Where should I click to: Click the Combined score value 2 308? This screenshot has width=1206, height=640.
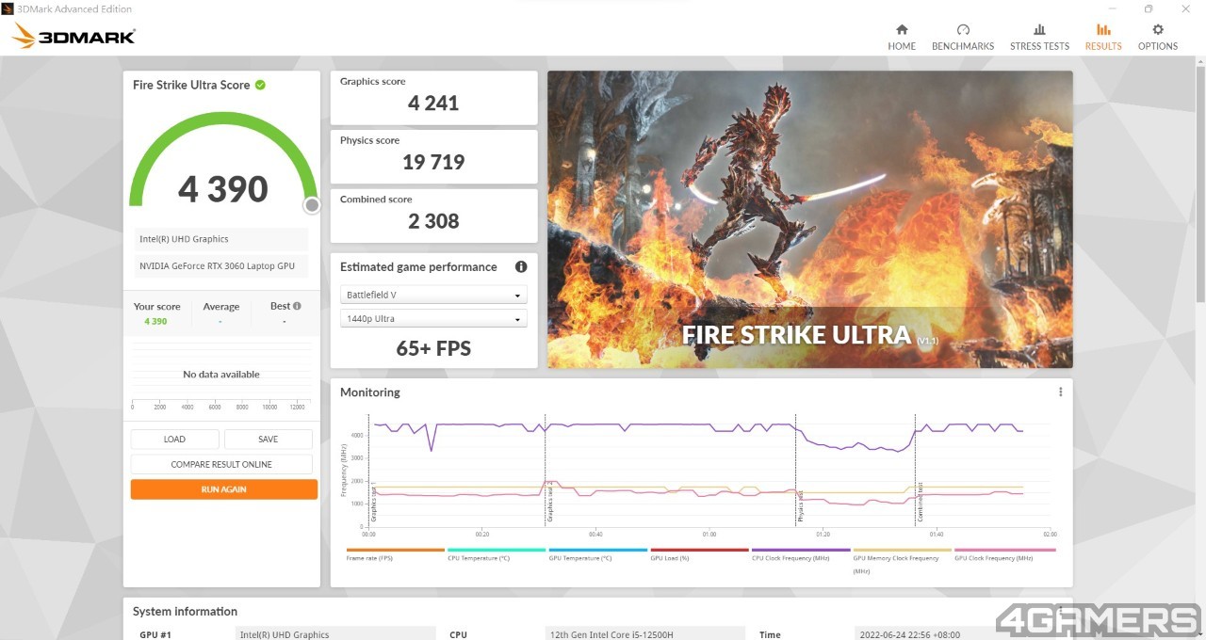tap(433, 221)
